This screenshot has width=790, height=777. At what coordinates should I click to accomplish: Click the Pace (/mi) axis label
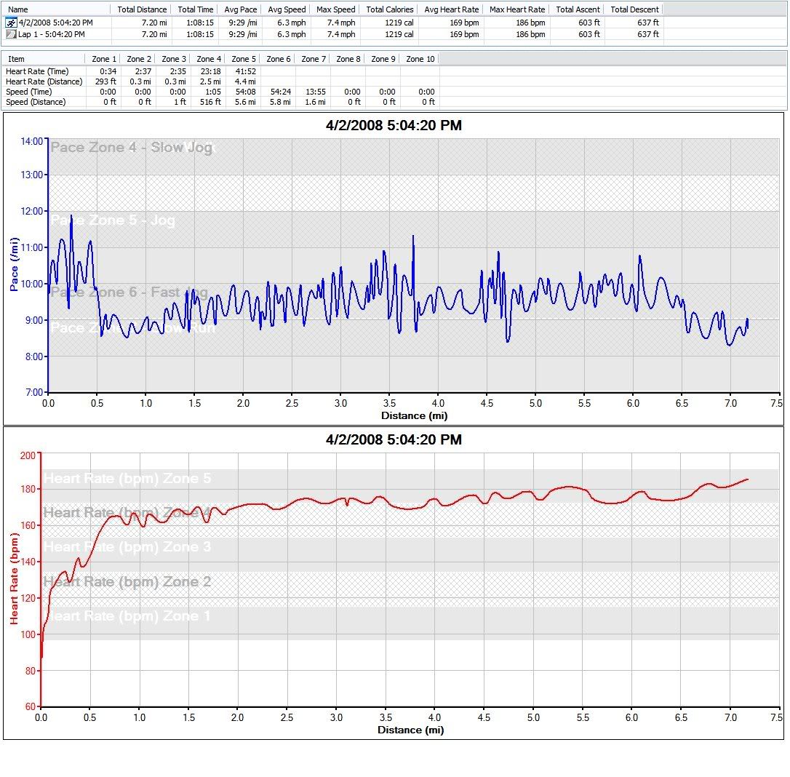[14, 266]
